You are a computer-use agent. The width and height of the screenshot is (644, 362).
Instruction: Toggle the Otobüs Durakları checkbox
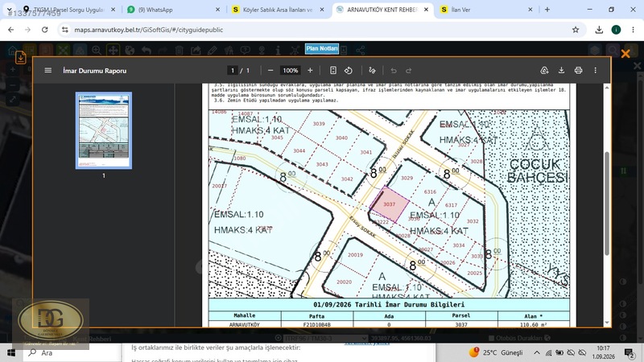tap(491, 338)
